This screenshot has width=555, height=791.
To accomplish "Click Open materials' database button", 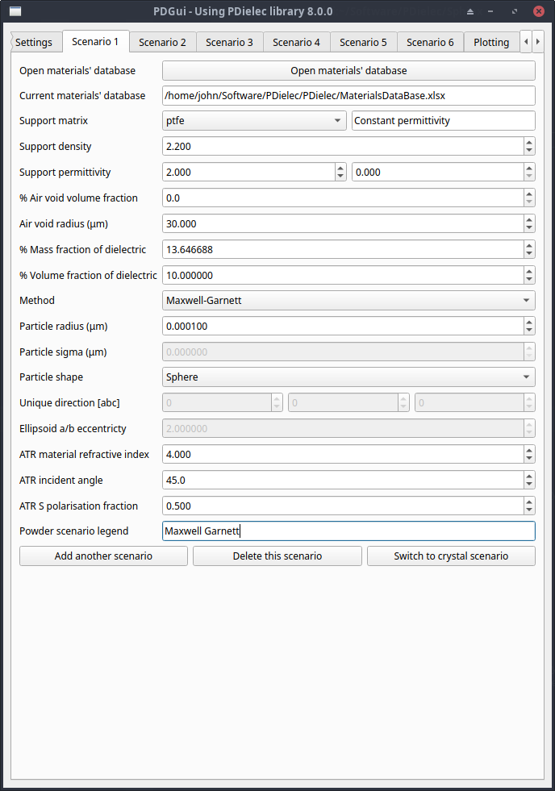I will pos(348,71).
